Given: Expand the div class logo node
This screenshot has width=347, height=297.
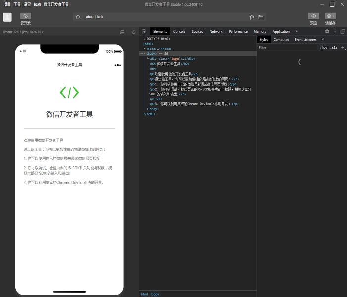Looking at the screenshot, I should [148, 58].
